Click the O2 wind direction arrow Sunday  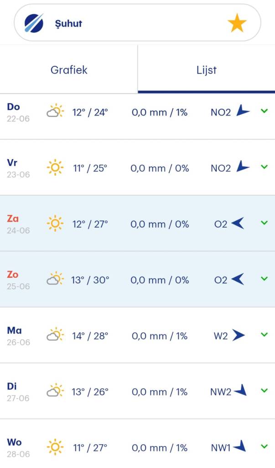tap(238, 279)
